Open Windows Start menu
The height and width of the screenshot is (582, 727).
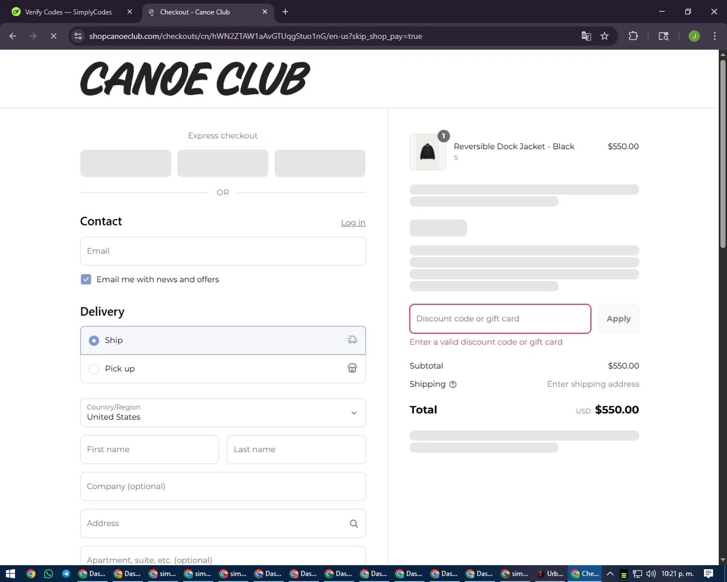coord(10,574)
